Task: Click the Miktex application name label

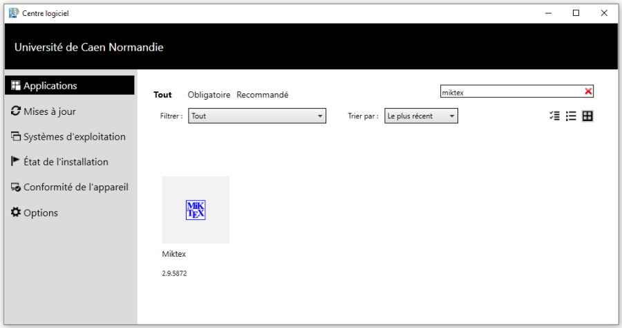Action: click(174, 254)
